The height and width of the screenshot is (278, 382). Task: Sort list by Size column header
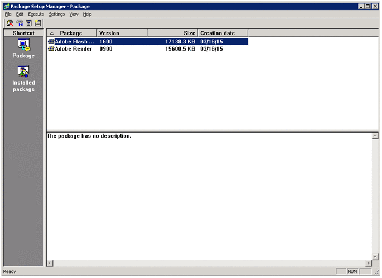tap(172, 33)
